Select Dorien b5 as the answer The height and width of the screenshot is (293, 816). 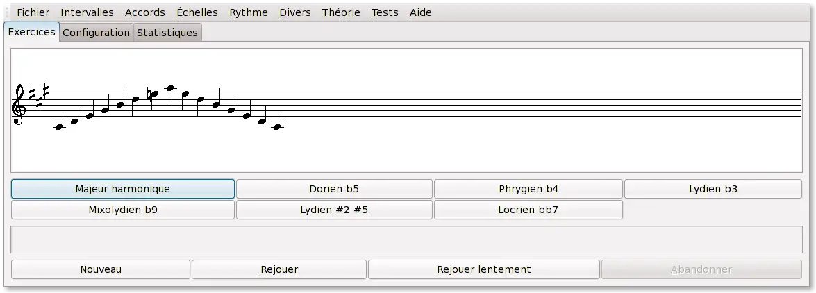coord(334,189)
